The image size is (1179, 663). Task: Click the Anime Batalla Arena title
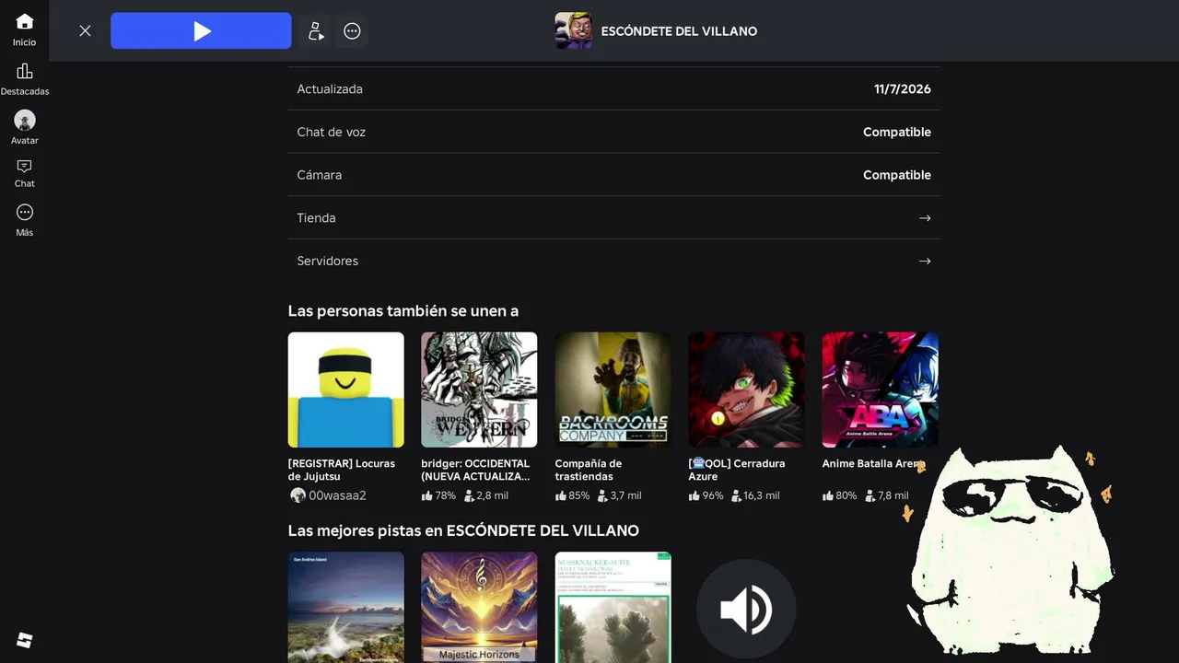(x=872, y=464)
